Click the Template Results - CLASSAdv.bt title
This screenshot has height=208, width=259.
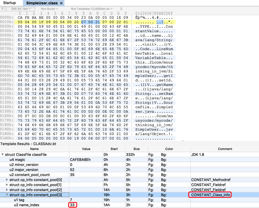tap(28, 144)
